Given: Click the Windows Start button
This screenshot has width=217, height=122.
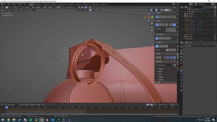Looking at the screenshot, I should click(3, 120).
